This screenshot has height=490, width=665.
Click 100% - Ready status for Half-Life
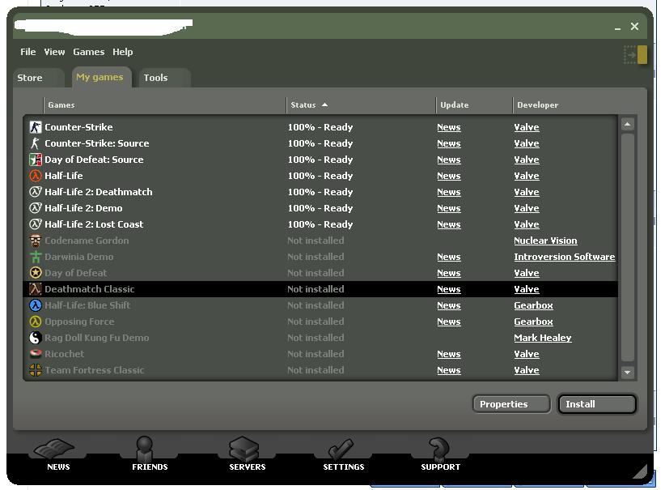click(320, 176)
